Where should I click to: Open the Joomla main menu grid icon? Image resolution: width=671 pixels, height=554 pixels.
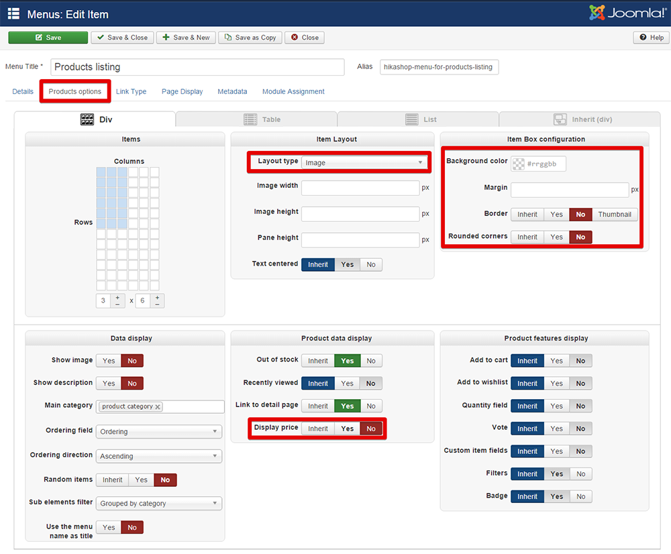point(13,13)
